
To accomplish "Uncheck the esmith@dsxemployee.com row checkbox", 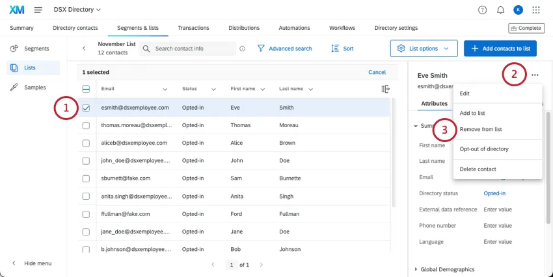I will tap(86, 108).
